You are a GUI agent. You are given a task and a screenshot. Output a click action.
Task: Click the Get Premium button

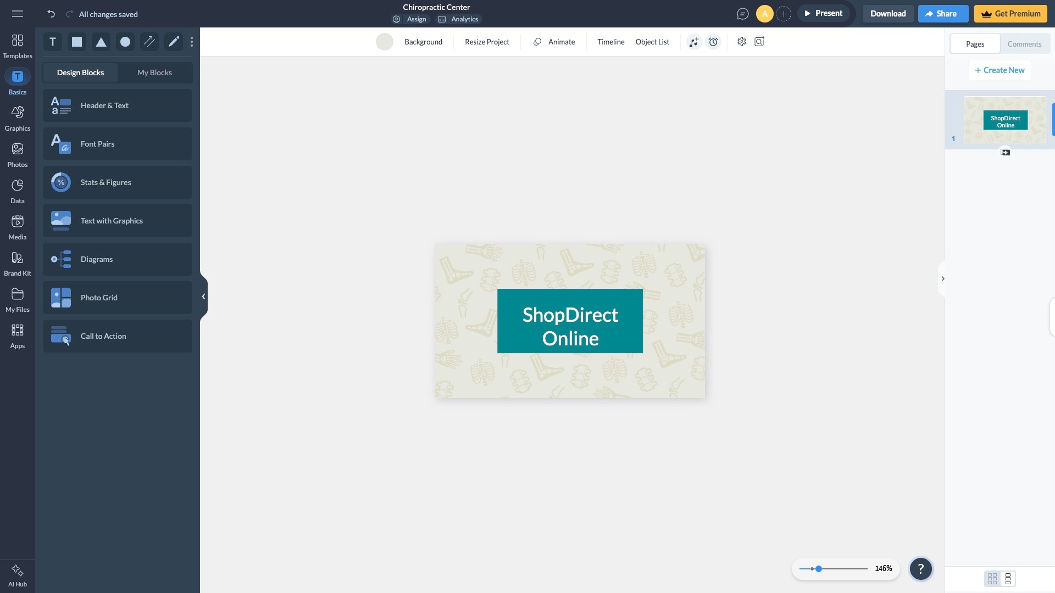(x=1010, y=14)
